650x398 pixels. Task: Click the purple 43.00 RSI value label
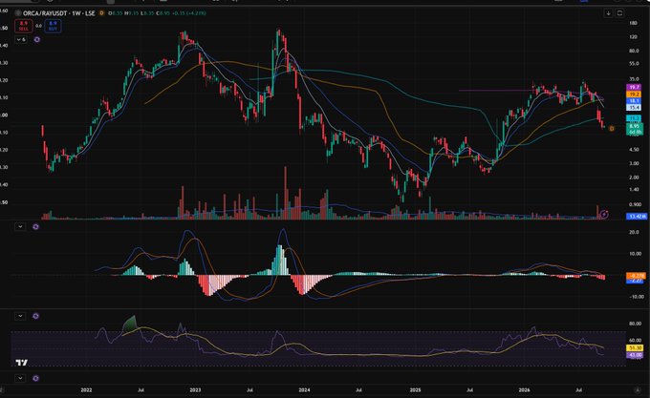click(636, 355)
